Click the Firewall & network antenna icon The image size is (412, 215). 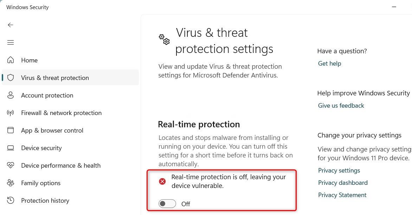click(x=11, y=113)
